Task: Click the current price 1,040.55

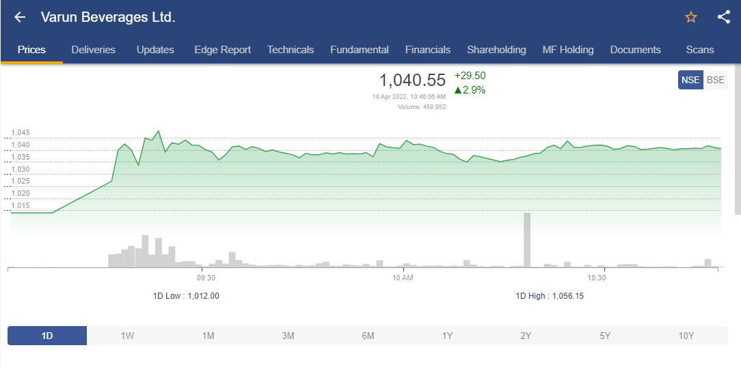Action: tap(413, 80)
